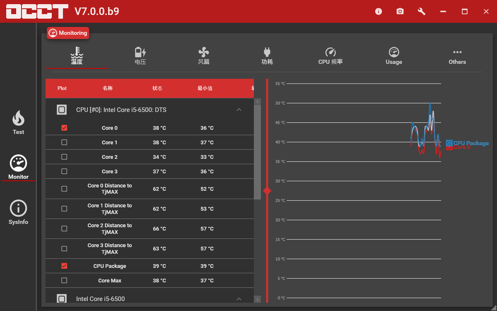This screenshot has width=497, height=311.
Task: Disable the CPU Package plot checkbox
Action: pos(64,266)
